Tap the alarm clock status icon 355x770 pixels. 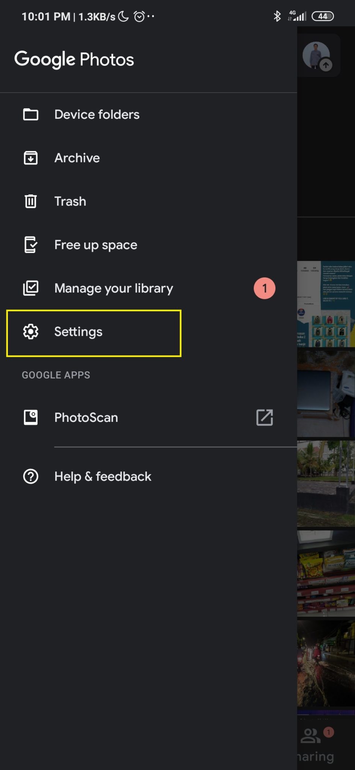[139, 16]
